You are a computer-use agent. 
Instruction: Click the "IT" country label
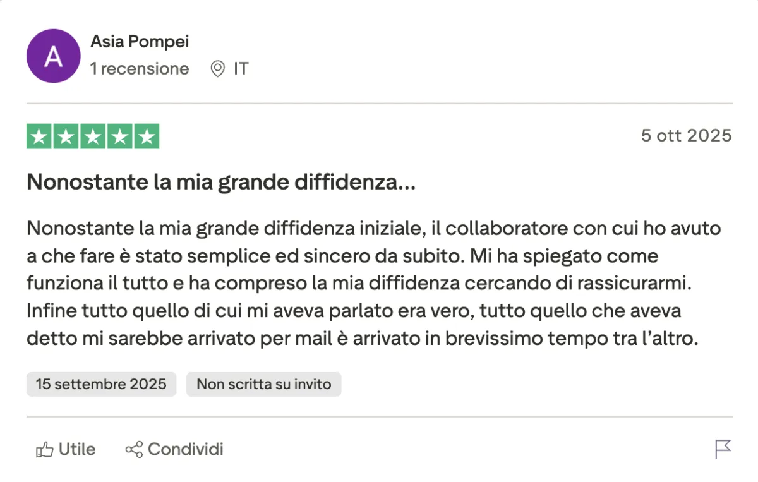(241, 69)
